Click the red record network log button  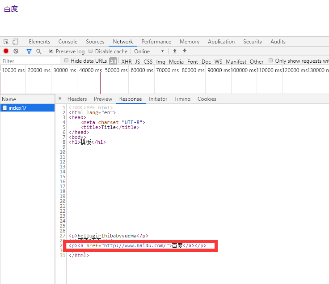pos(6,51)
